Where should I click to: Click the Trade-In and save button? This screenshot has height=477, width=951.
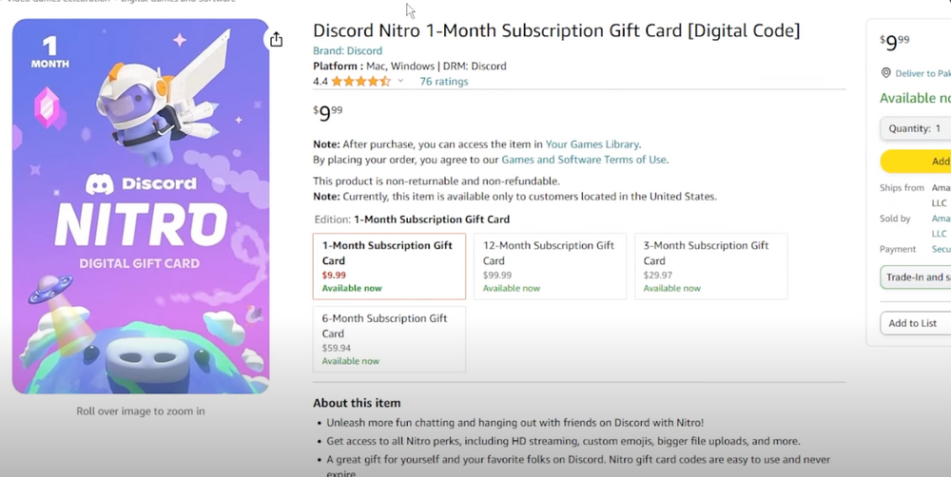coord(915,277)
